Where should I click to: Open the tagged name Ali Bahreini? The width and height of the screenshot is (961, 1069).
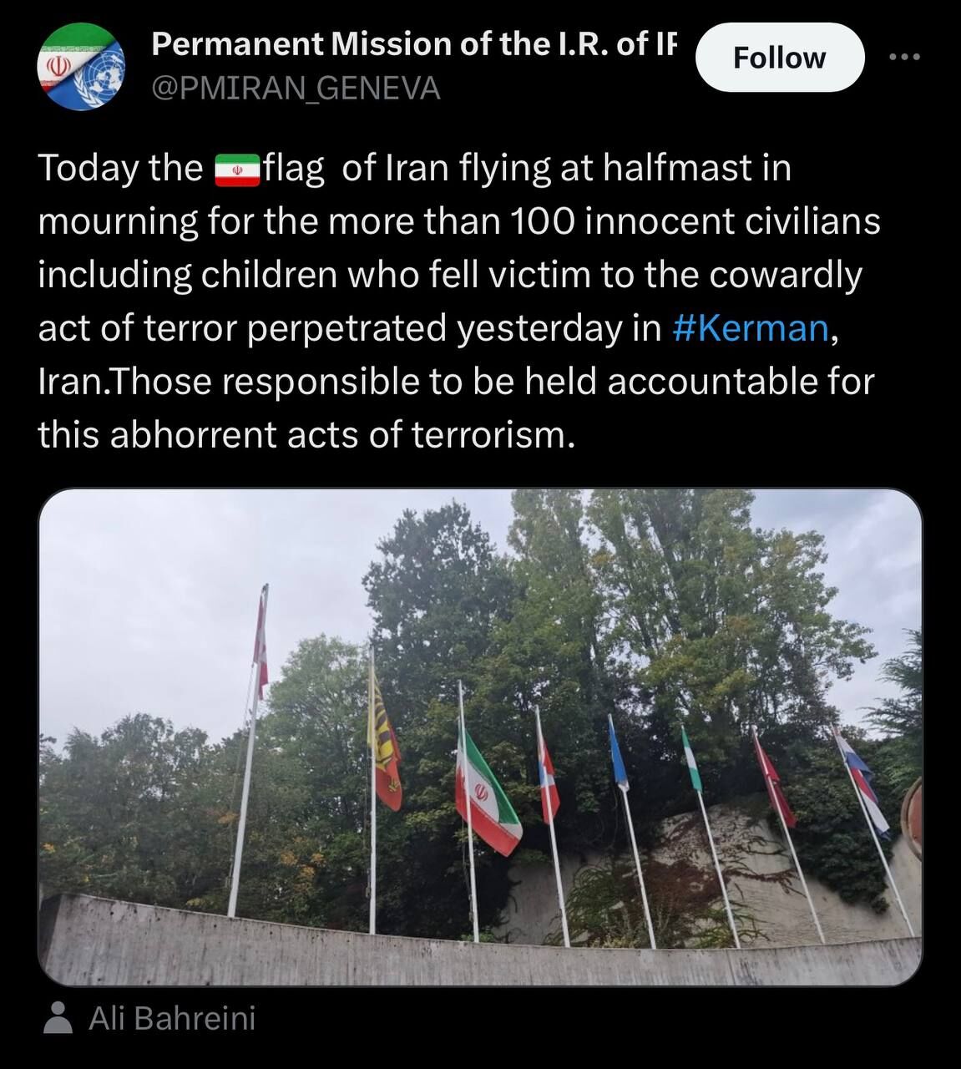[172, 1018]
